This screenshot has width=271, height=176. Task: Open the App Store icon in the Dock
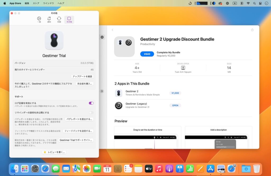pyautogui.click(x=210, y=169)
